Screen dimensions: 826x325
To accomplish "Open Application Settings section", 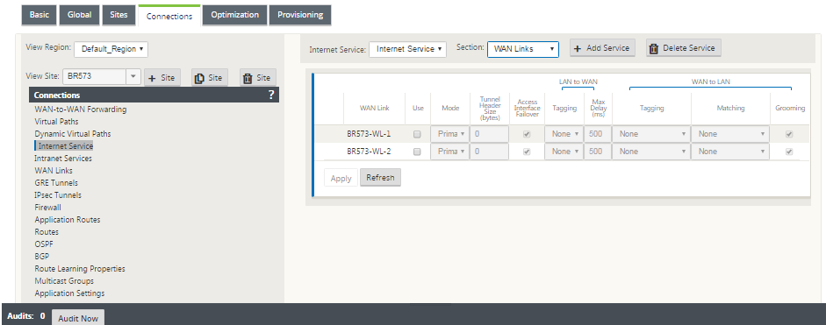I will click(69, 293).
